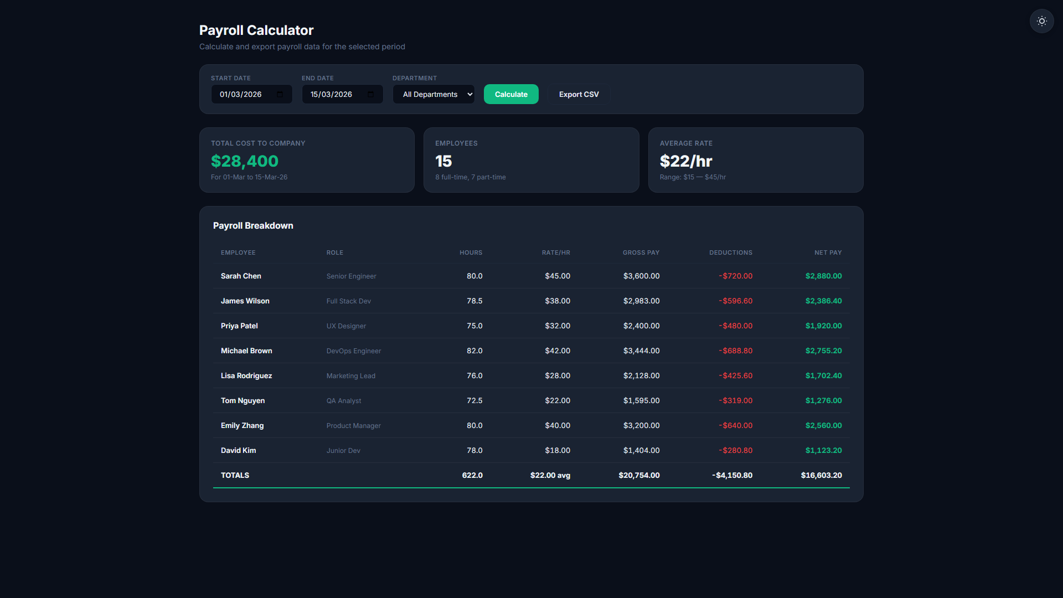Click the DevOps Engineer role cell
This screenshot has height=598, width=1063.
point(353,350)
